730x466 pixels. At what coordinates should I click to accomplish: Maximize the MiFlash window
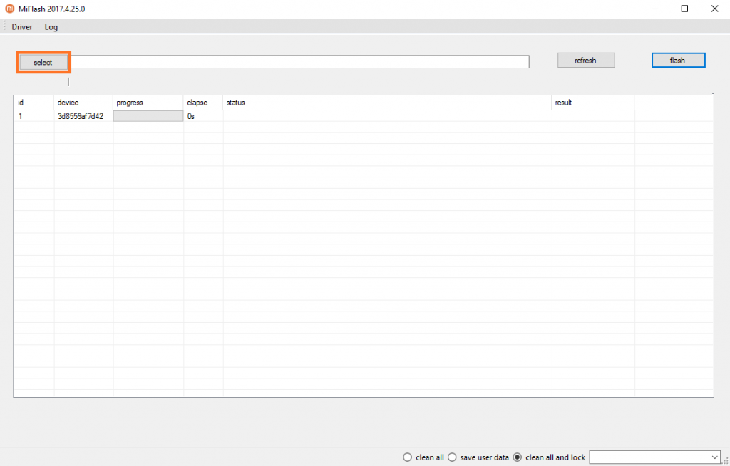[685, 9]
